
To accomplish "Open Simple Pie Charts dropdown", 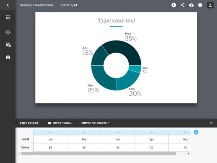I will [95, 123].
